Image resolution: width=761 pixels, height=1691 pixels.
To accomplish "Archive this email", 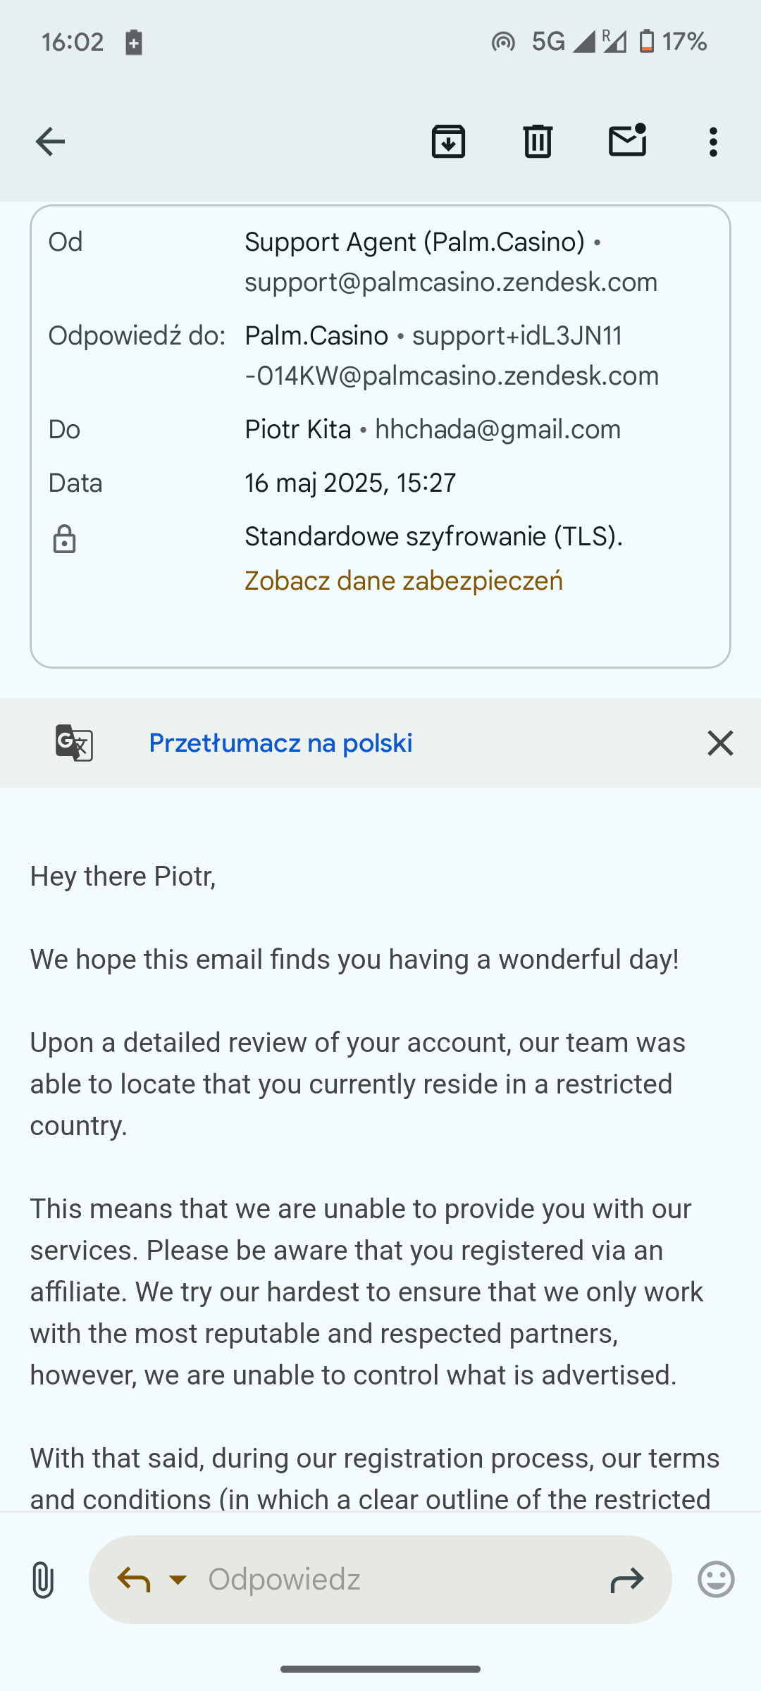I will 448,142.
